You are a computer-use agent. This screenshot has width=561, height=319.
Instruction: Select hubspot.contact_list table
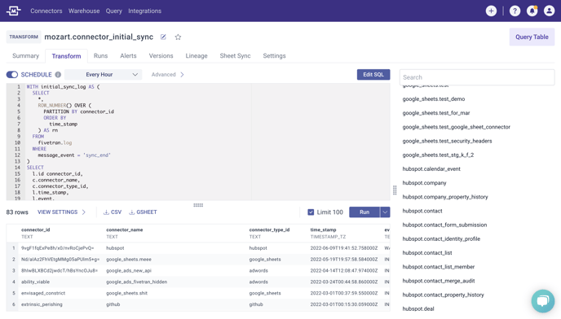click(x=426, y=252)
